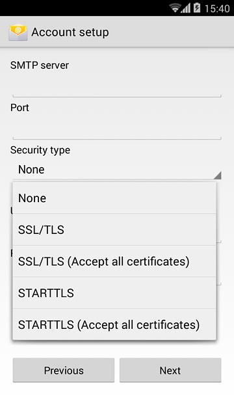
Task: Click the SMTP server label
Action: click(40, 65)
